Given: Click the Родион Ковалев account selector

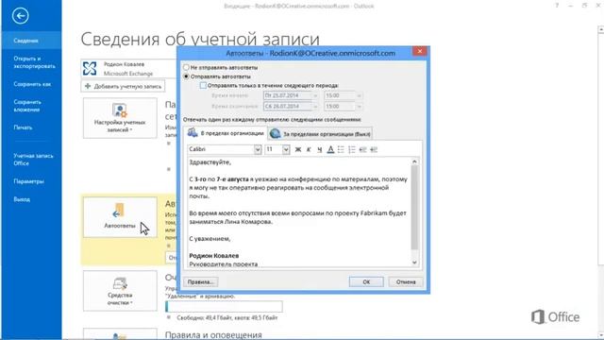Looking at the screenshot, I should (129, 69).
